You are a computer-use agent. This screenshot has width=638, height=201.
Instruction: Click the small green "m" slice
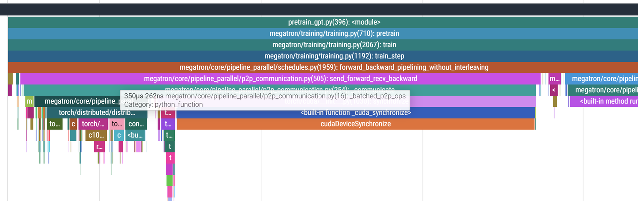(x=30, y=101)
